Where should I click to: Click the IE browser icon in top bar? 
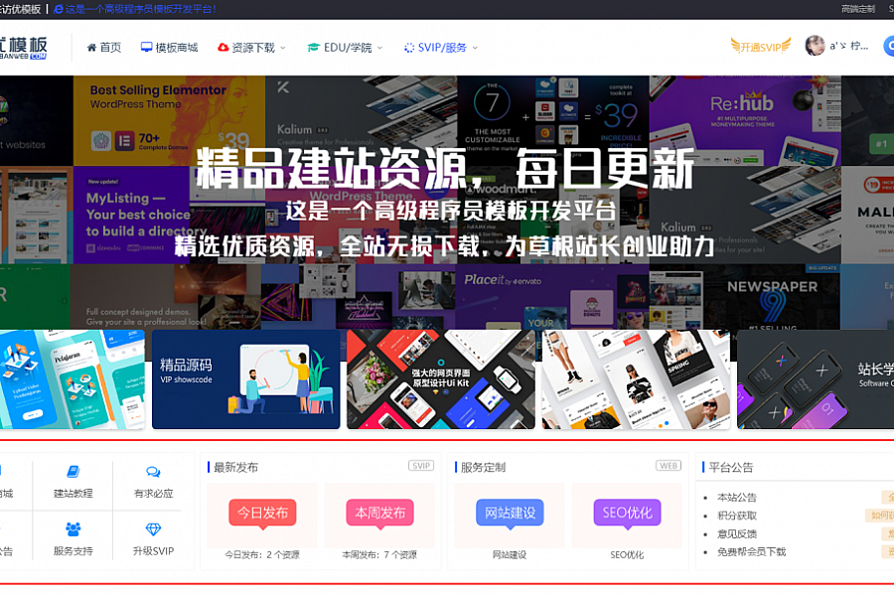(59, 9)
